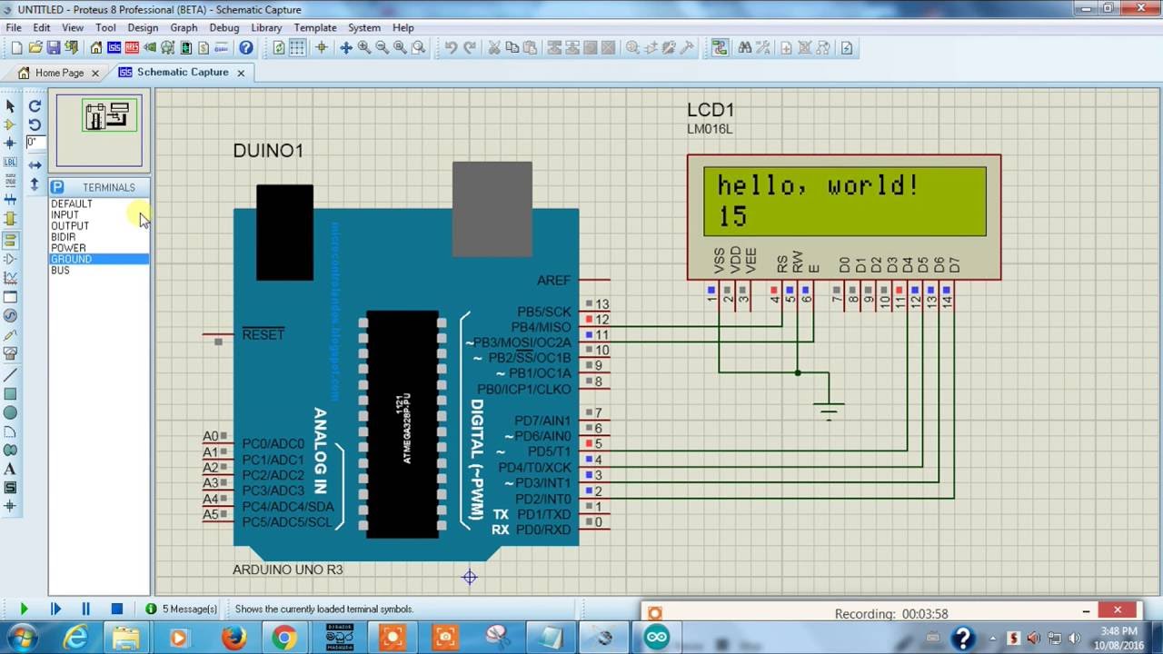Click the Zoom In magnifier icon
Image resolution: width=1163 pixels, height=654 pixels.
point(364,48)
